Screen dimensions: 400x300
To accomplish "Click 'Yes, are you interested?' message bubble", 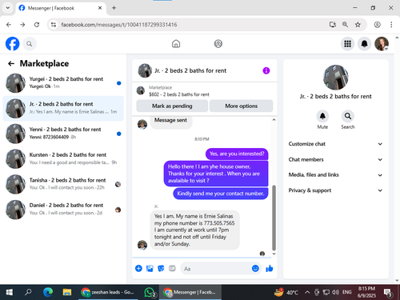I will [x=237, y=154].
